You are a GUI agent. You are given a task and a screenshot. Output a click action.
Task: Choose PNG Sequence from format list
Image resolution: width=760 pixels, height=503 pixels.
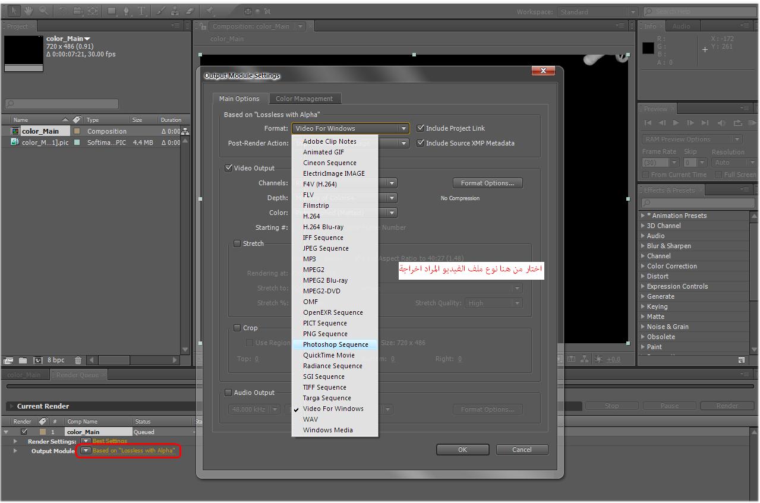[335, 334]
